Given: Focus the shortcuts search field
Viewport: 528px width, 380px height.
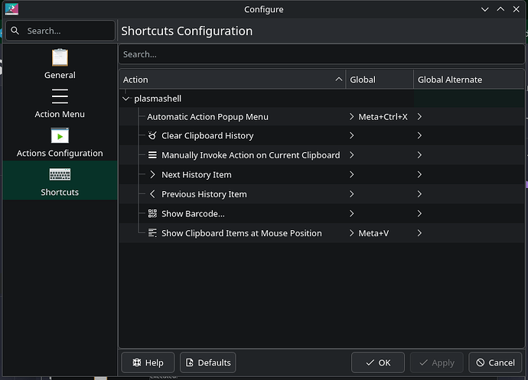Looking at the screenshot, I should coord(321,54).
